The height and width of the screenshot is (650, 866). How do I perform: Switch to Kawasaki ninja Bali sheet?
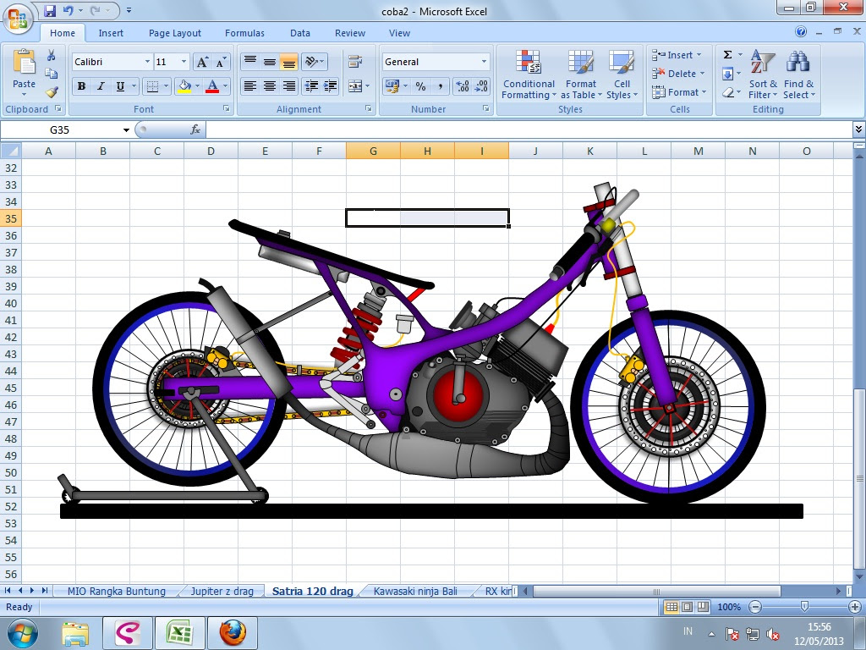[415, 592]
